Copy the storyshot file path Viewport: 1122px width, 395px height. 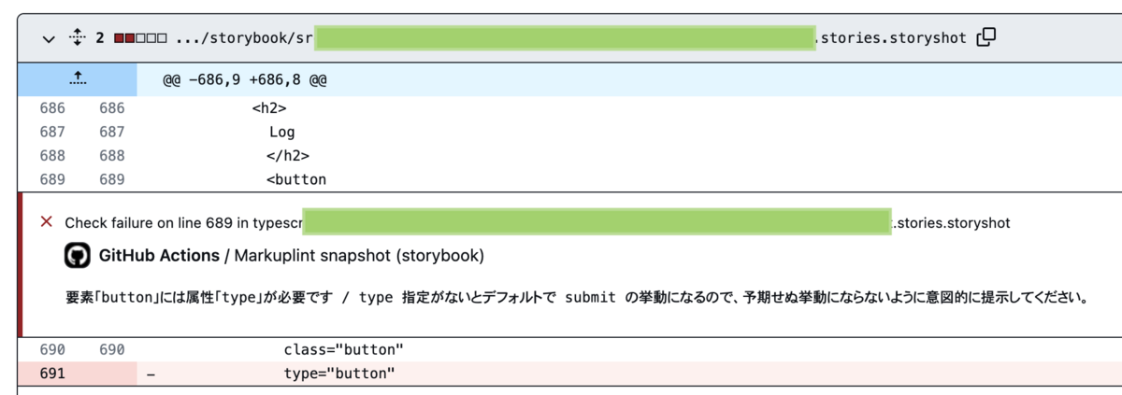985,37
